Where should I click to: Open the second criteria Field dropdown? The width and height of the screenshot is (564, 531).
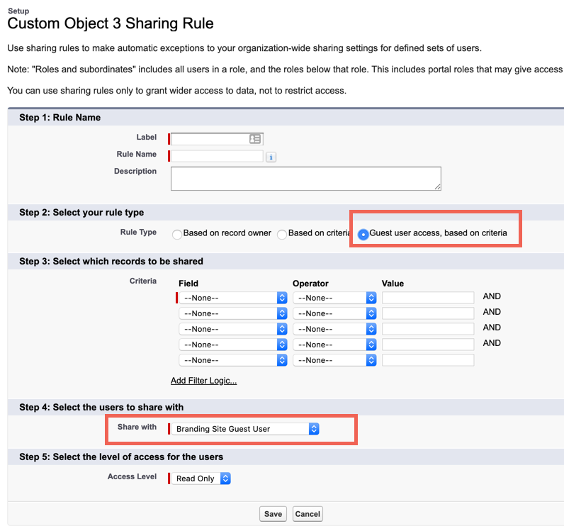232,313
